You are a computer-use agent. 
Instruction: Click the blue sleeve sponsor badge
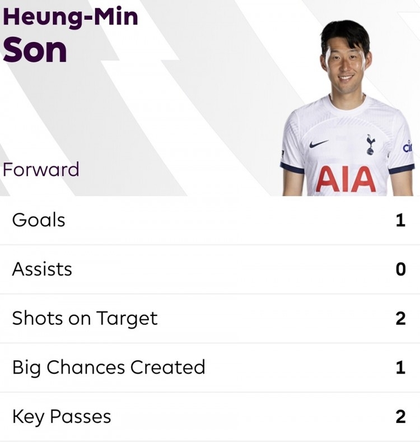click(408, 147)
